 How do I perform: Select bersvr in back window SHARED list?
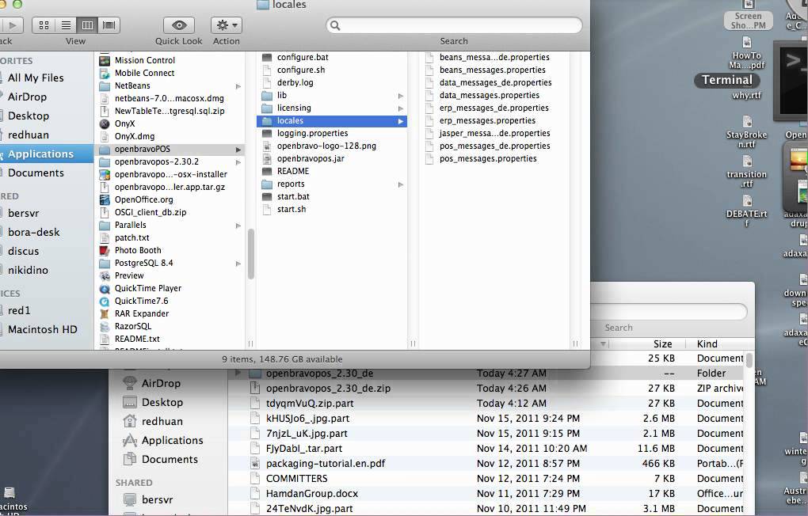(157, 500)
